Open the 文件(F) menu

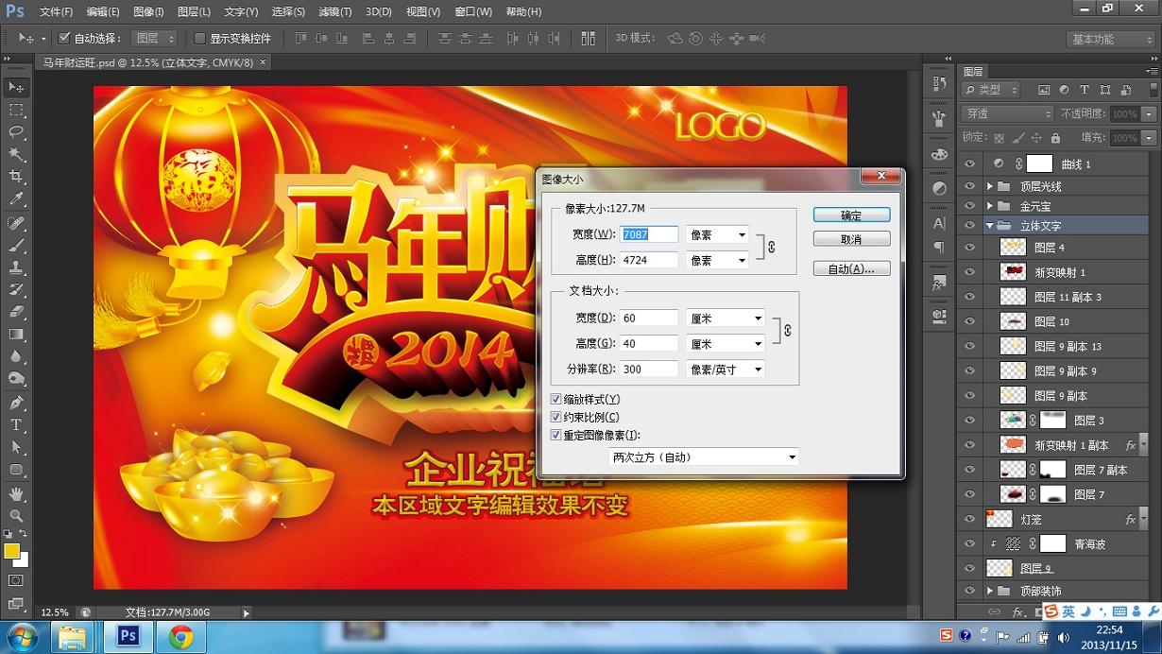click(56, 12)
